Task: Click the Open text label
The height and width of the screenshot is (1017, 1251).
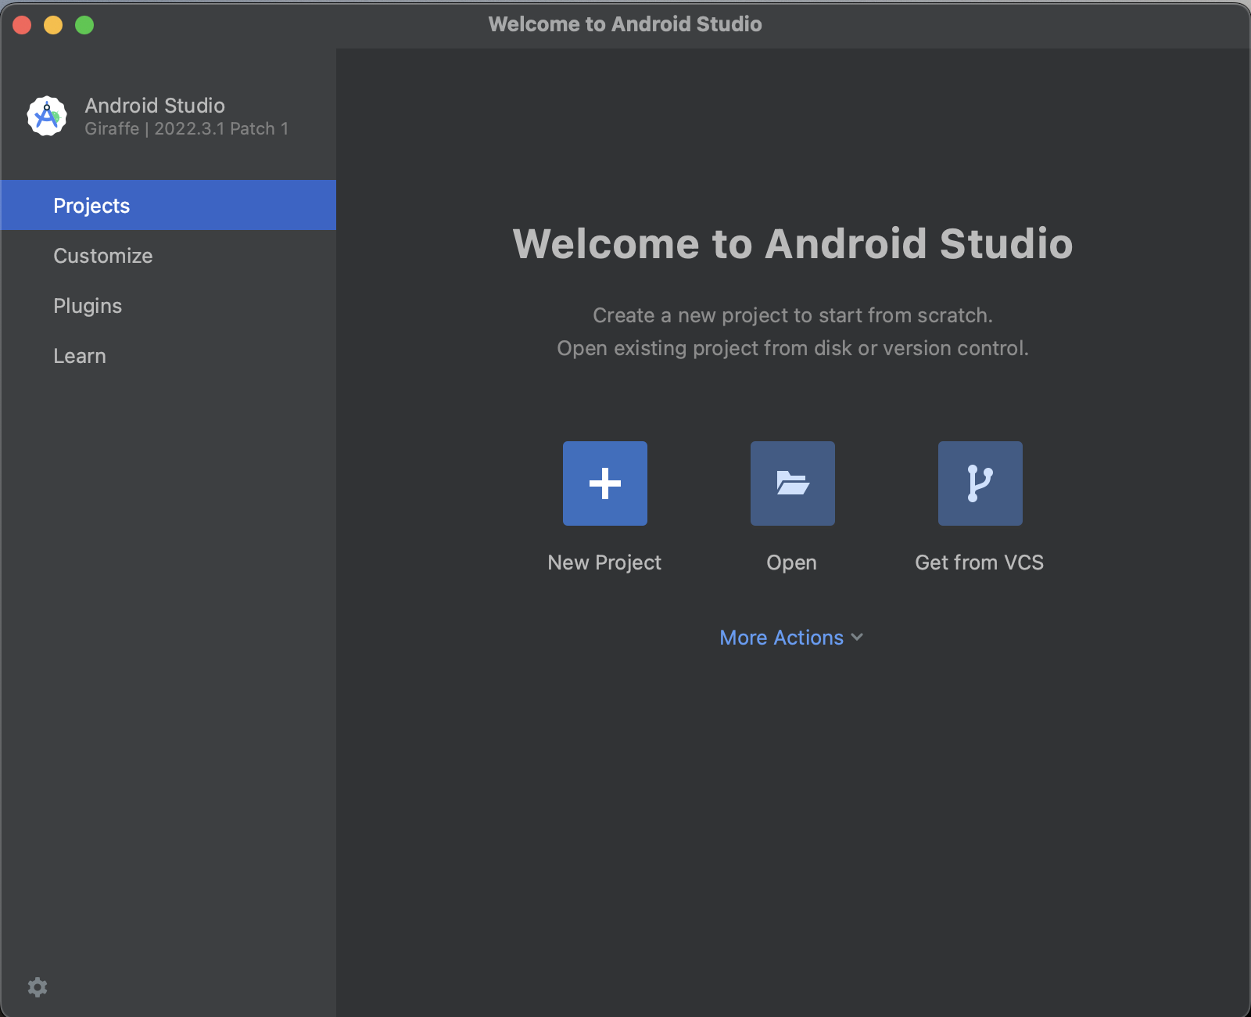Action: pos(791,562)
